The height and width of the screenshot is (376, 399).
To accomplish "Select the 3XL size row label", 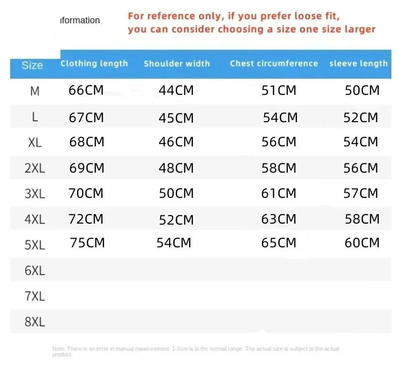I will [35, 194].
